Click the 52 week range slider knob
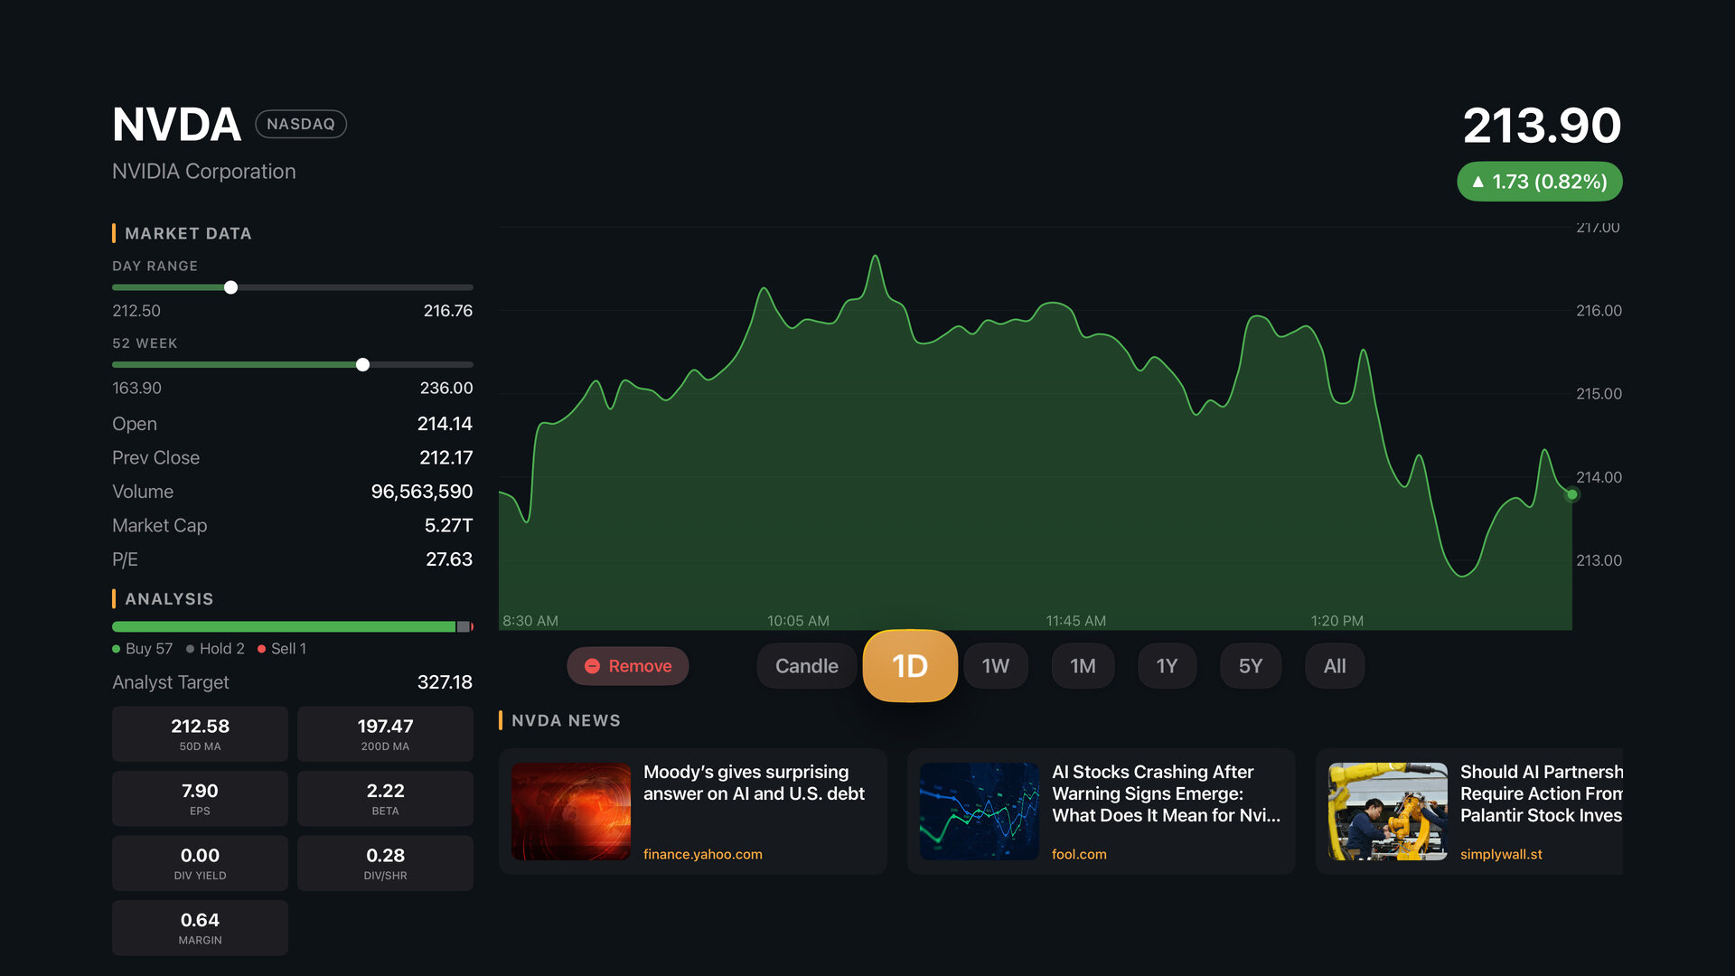1735x976 pixels. tap(362, 365)
